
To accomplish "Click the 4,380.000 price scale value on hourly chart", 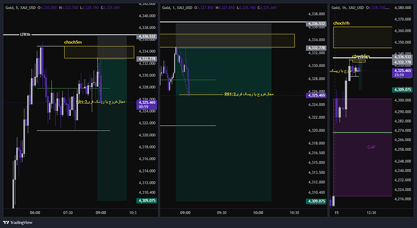I will [x=403, y=8].
